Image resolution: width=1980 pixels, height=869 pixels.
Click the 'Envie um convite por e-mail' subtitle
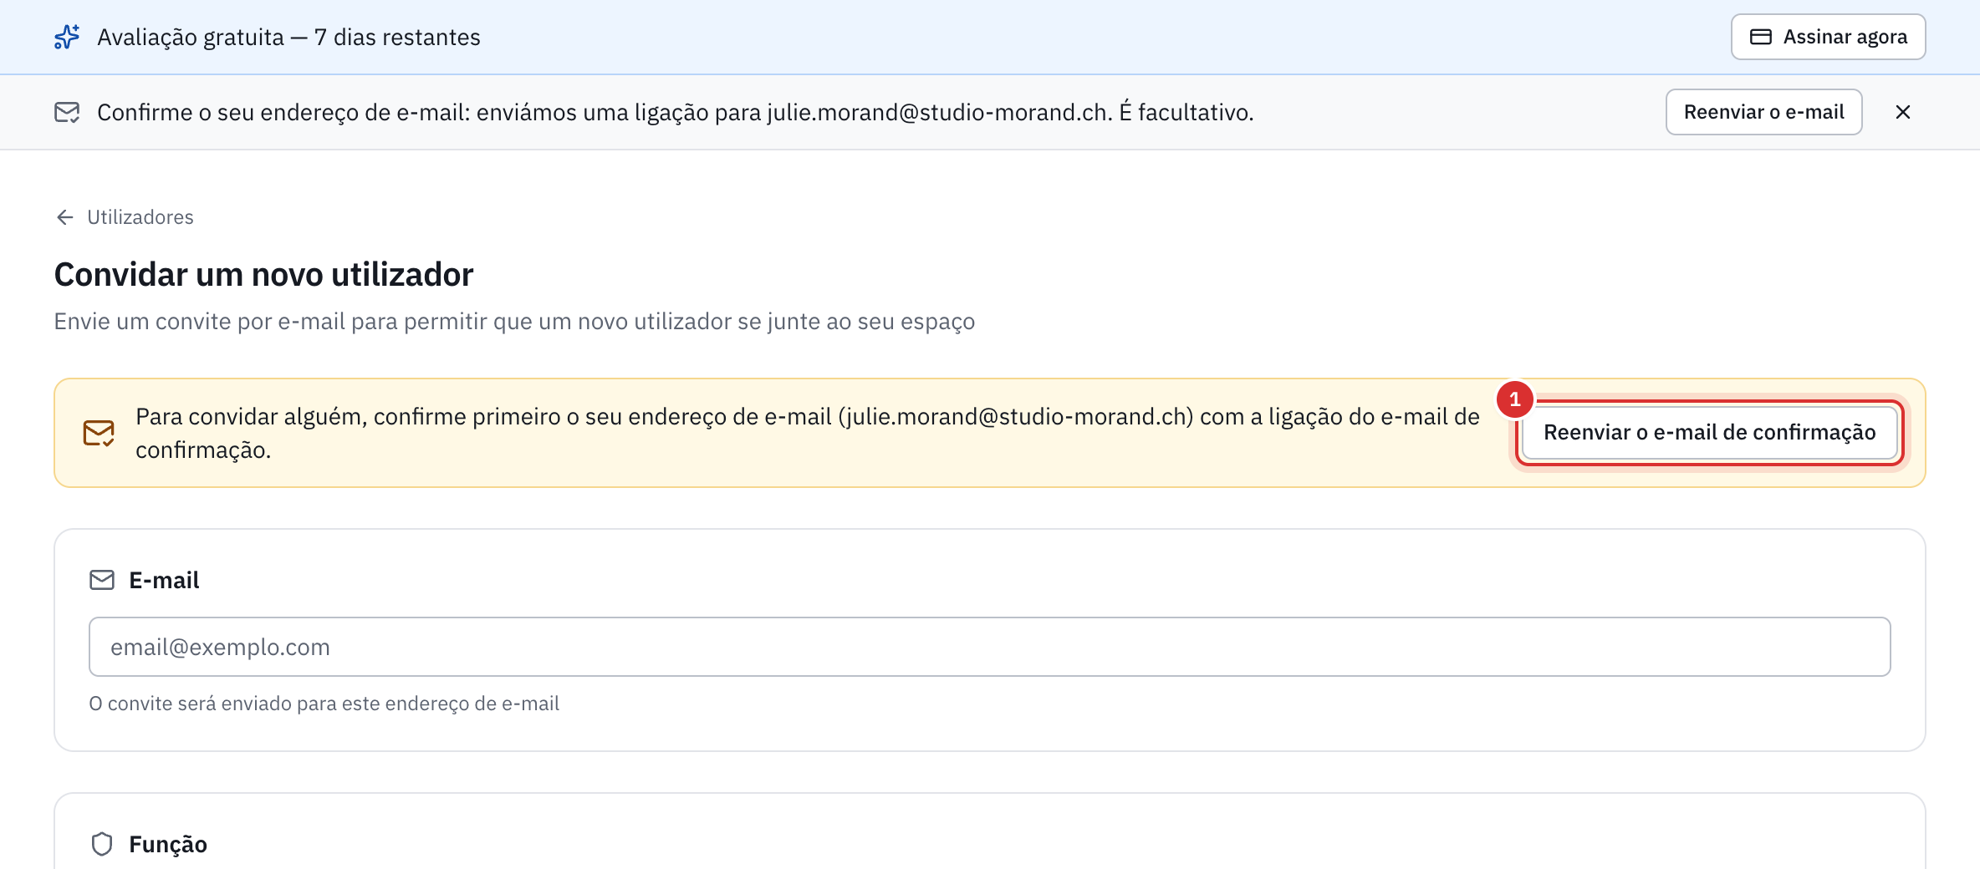[x=514, y=322]
